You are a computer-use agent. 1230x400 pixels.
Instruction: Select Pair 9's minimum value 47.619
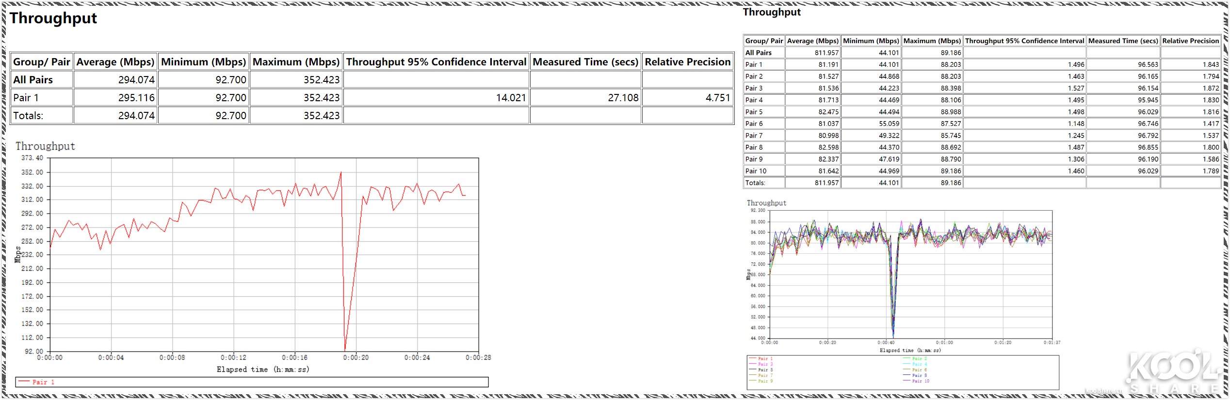pos(889,159)
